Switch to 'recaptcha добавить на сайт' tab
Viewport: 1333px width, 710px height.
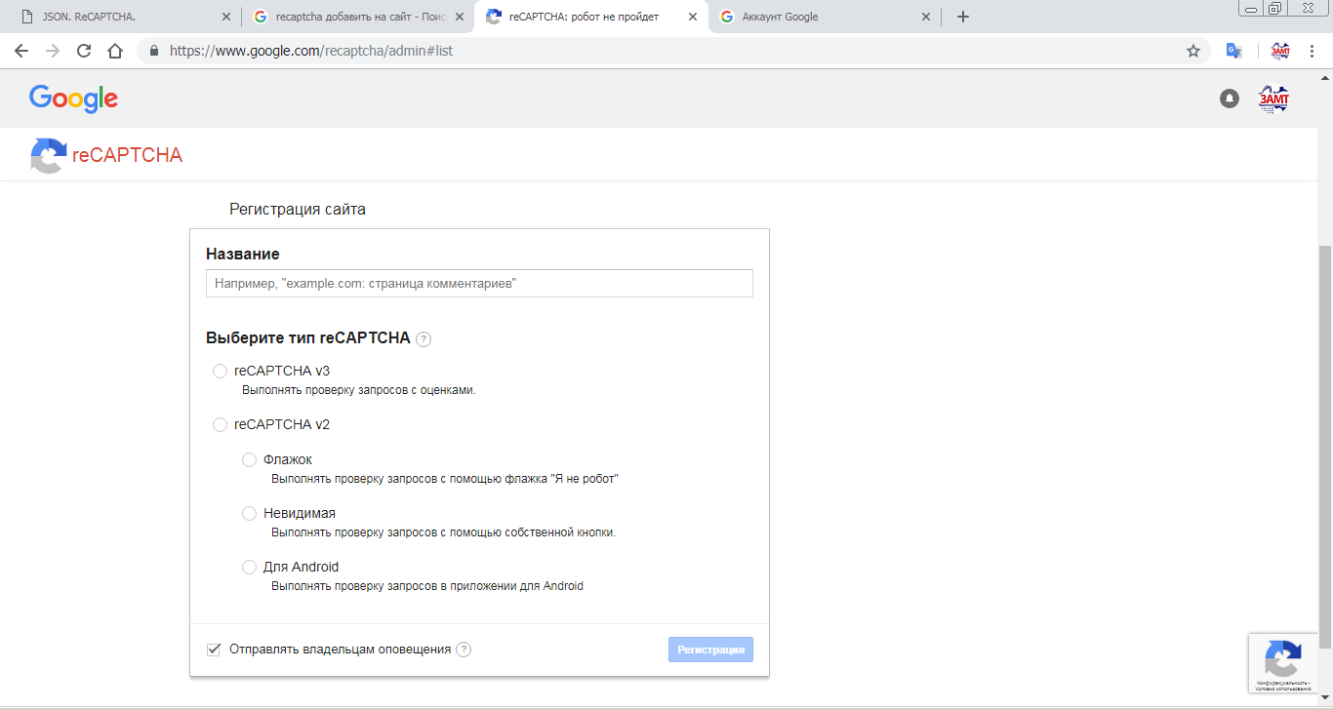click(357, 17)
